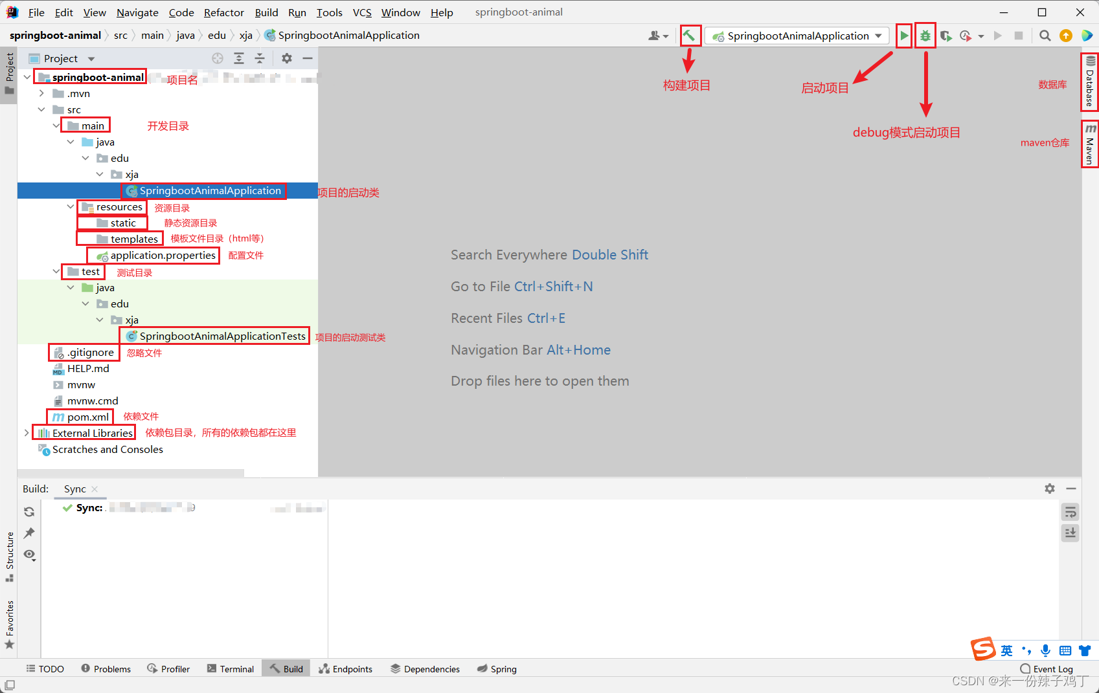Viewport: 1099px width, 693px height.
Task: Open the TODO tool window
Action: pyautogui.click(x=45, y=668)
